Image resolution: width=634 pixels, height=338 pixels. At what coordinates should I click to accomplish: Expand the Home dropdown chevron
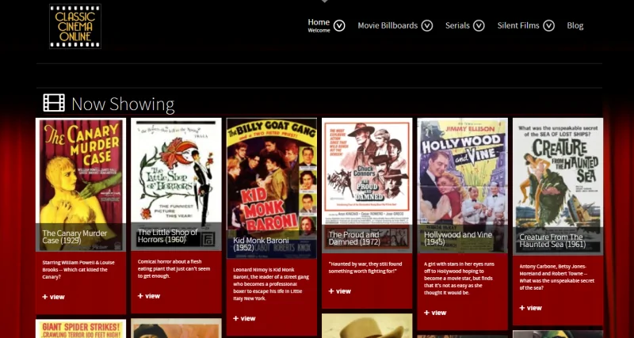(x=339, y=26)
